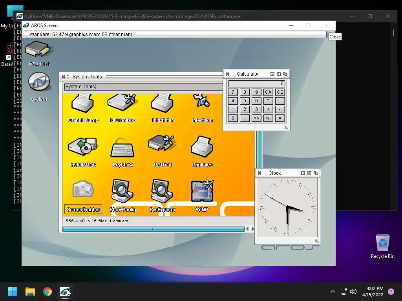Open Google Chrome from the taskbar
This screenshot has height=301, width=402.
(x=48, y=292)
